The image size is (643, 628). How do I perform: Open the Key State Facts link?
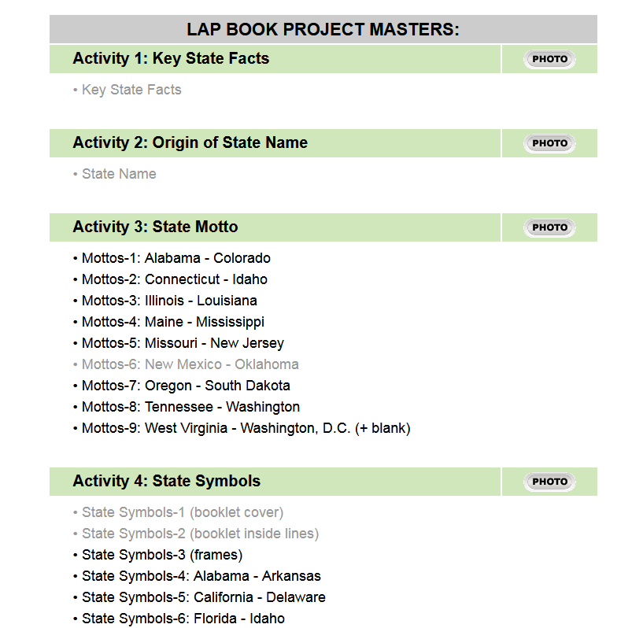pyautogui.click(x=131, y=90)
